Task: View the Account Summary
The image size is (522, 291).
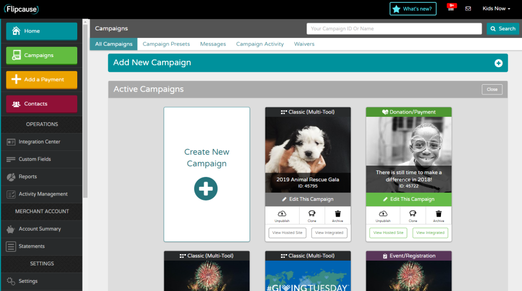Action: 42,229
